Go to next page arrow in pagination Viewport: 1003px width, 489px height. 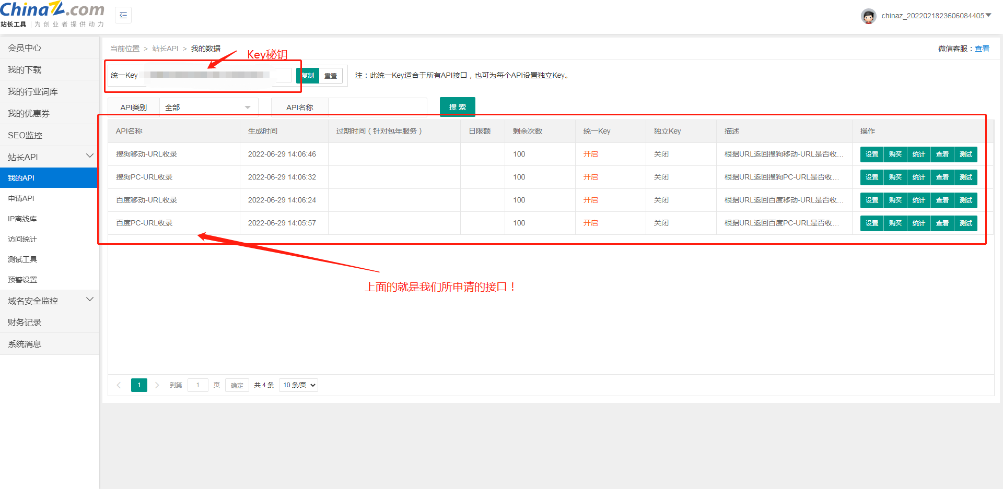tap(157, 385)
